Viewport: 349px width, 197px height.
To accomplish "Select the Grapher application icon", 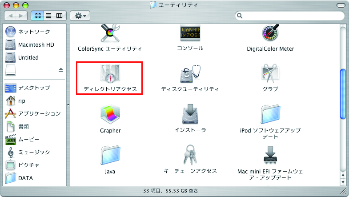I will 110,115.
